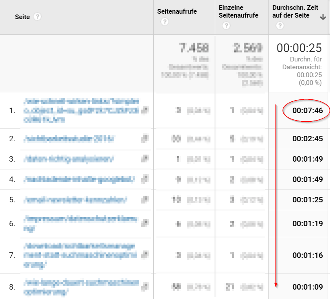Toggle sort arrow in Durchschn. Zeit column
Image resolution: width=330 pixels, height=299 pixels.
click(x=323, y=16)
